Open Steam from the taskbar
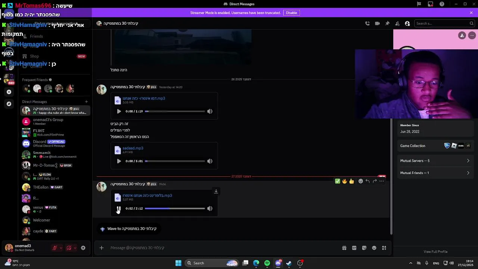478x269 pixels. coord(289,263)
